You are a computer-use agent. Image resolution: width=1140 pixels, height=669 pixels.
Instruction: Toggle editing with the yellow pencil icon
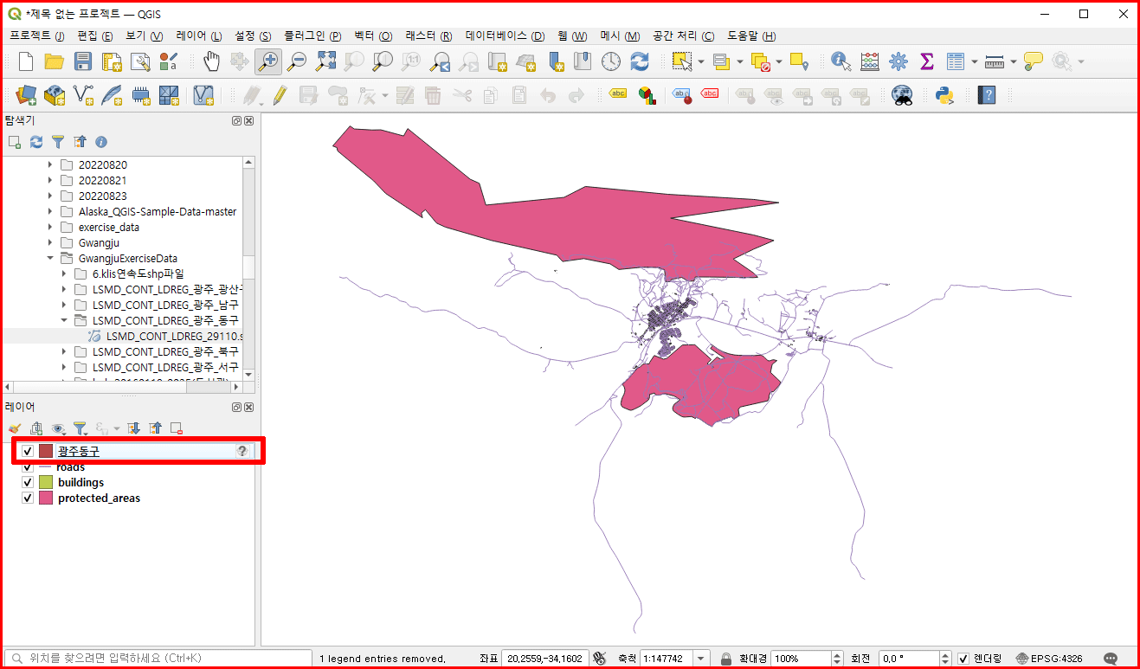tap(279, 95)
